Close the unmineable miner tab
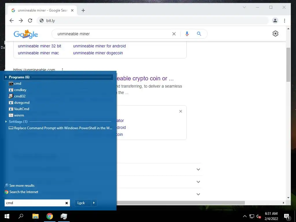 coord(72,10)
